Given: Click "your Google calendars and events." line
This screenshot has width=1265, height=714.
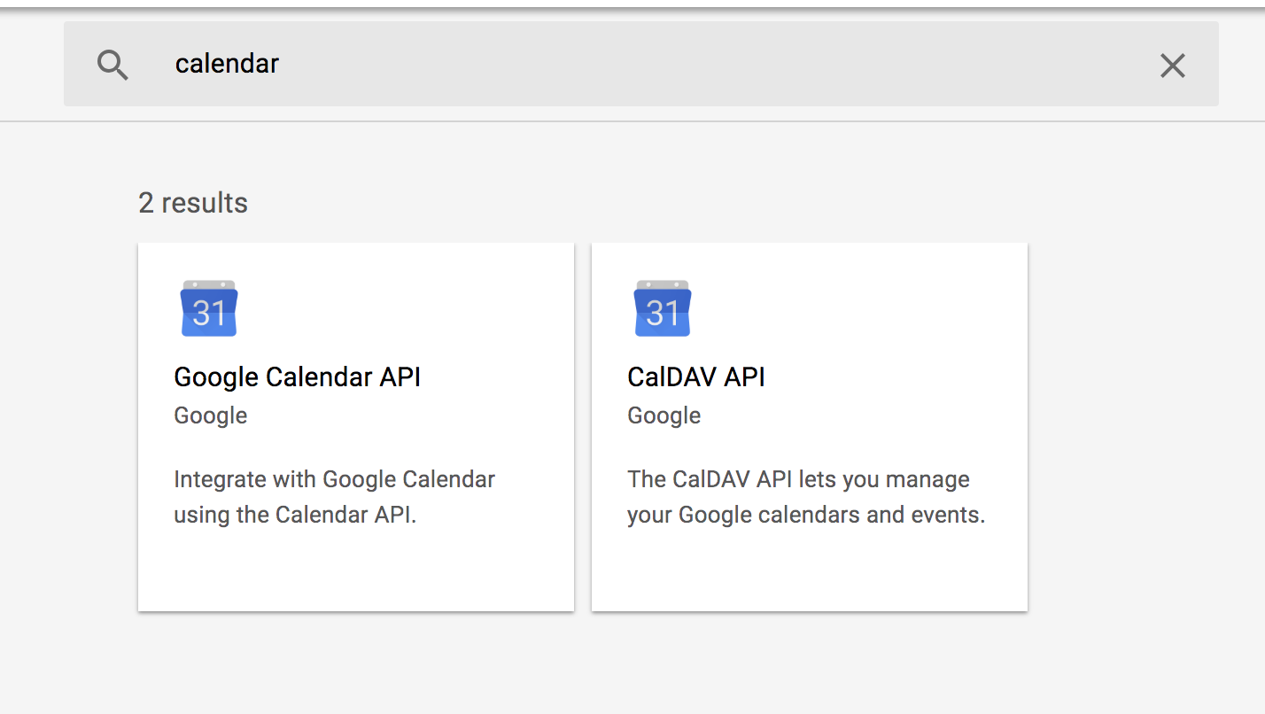Looking at the screenshot, I should pyautogui.click(x=806, y=516).
